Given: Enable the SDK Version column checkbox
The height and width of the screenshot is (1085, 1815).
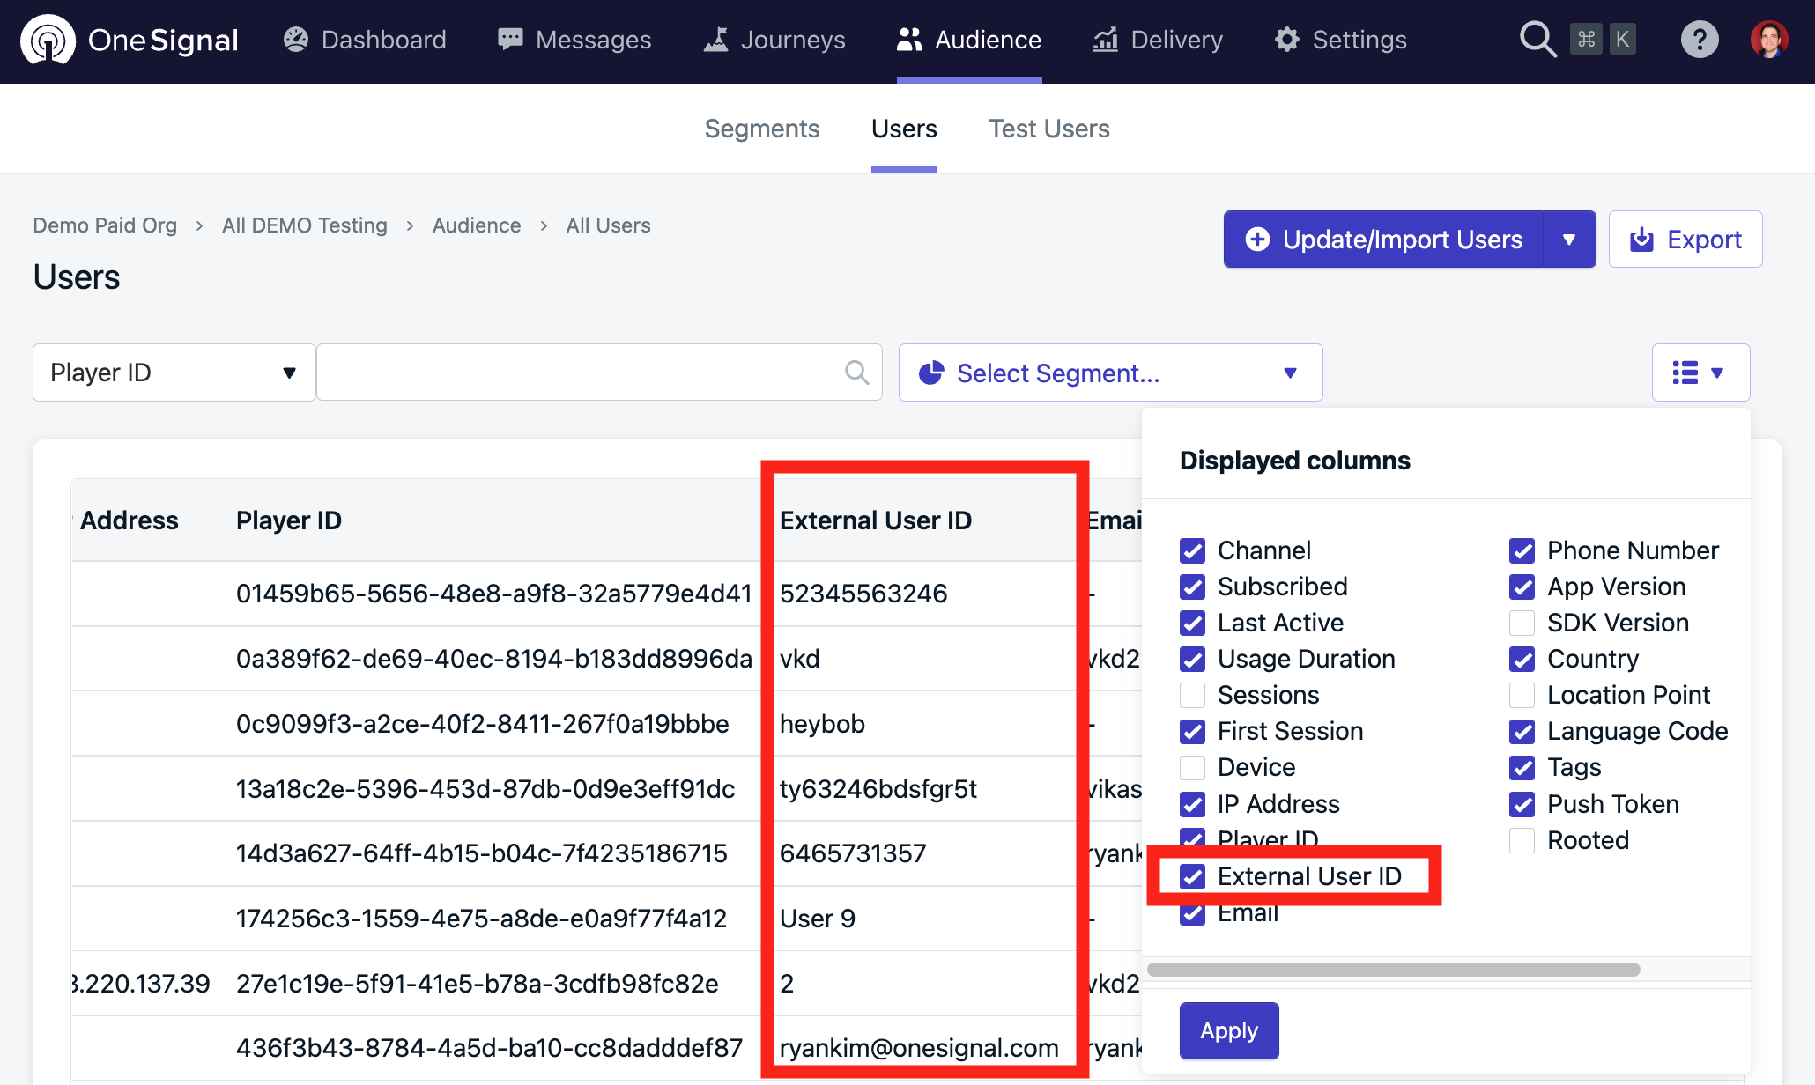Looking at the screenshot, I should tap(1522, 623).
